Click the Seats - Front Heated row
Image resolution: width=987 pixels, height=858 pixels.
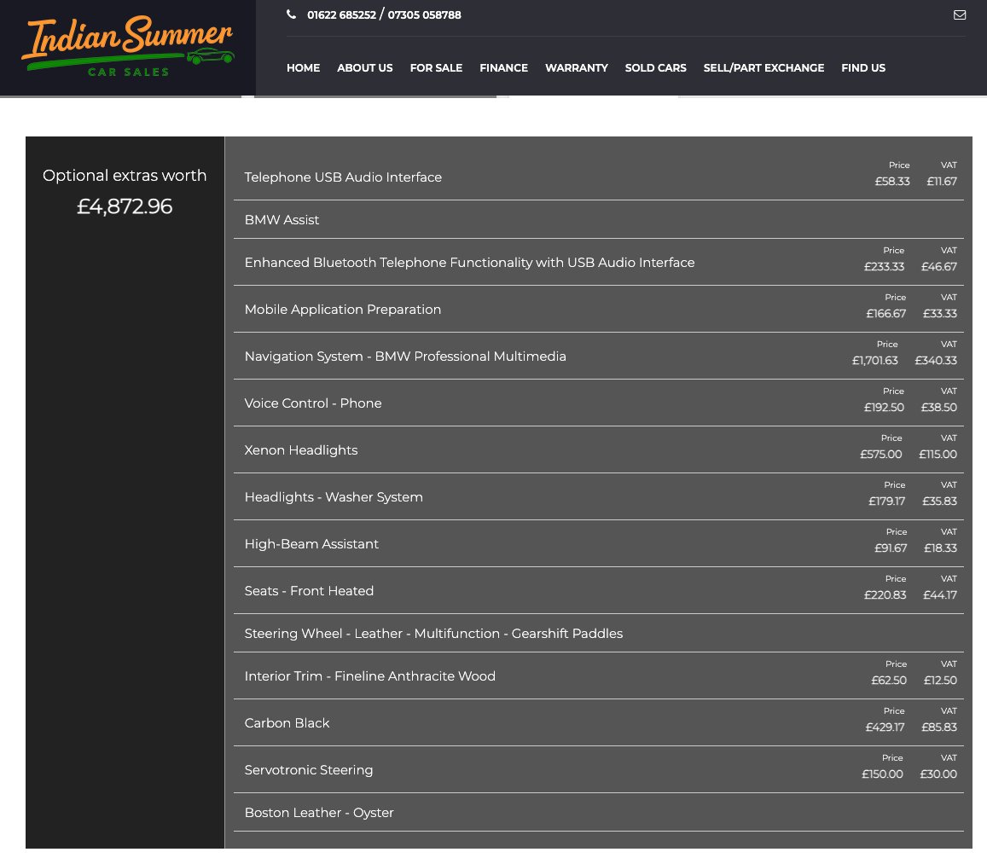point(309,591)
